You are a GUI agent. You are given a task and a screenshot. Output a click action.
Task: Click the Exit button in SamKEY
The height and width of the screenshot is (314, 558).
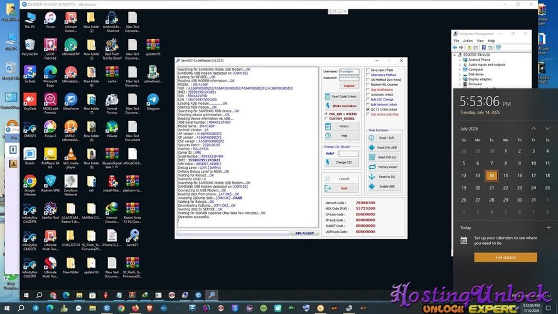[x=341, y=188]
